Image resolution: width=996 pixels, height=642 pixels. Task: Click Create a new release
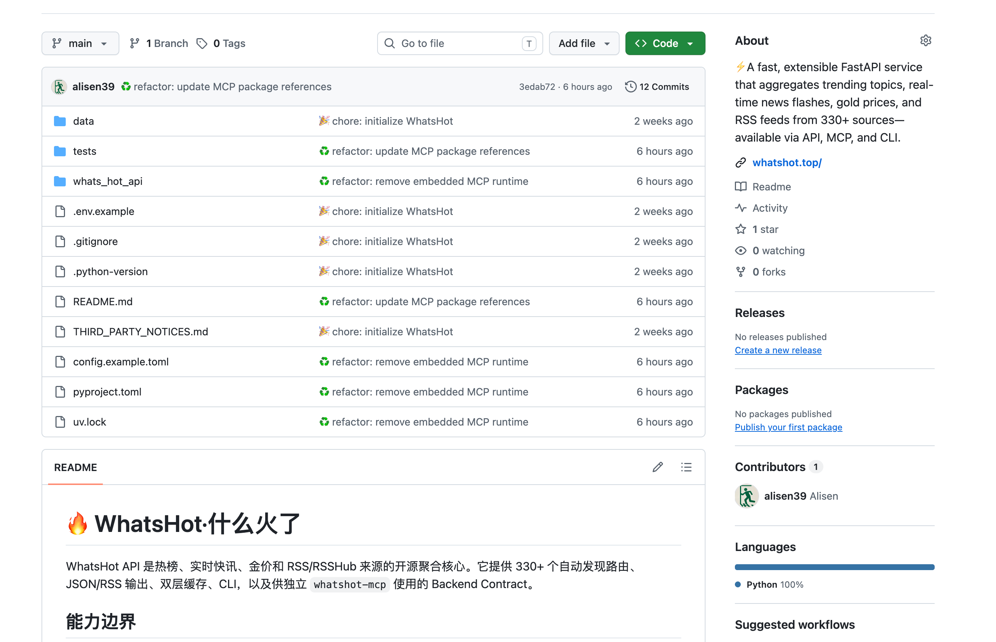[x=778, y=350]
